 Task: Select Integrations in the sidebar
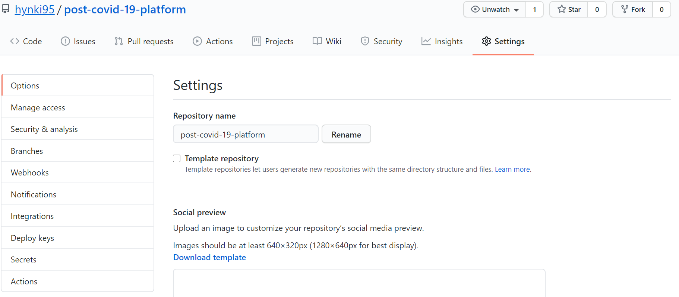point(78,216)
